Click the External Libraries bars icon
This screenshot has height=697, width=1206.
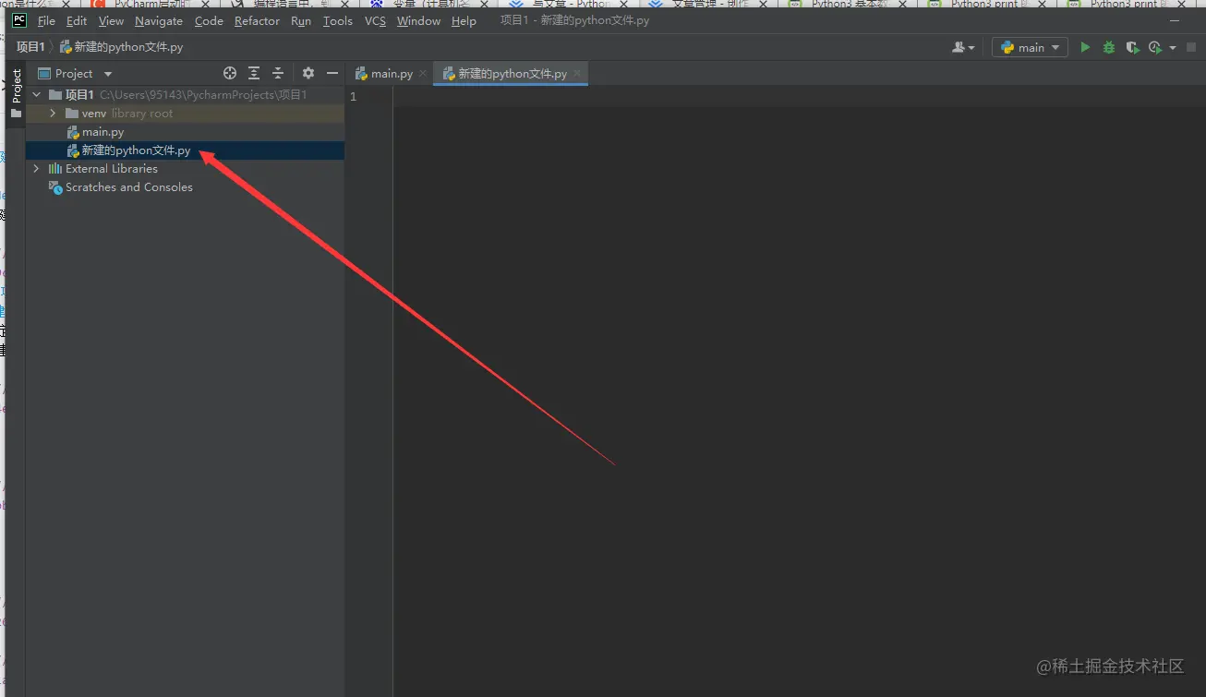(x=55, y=169)
